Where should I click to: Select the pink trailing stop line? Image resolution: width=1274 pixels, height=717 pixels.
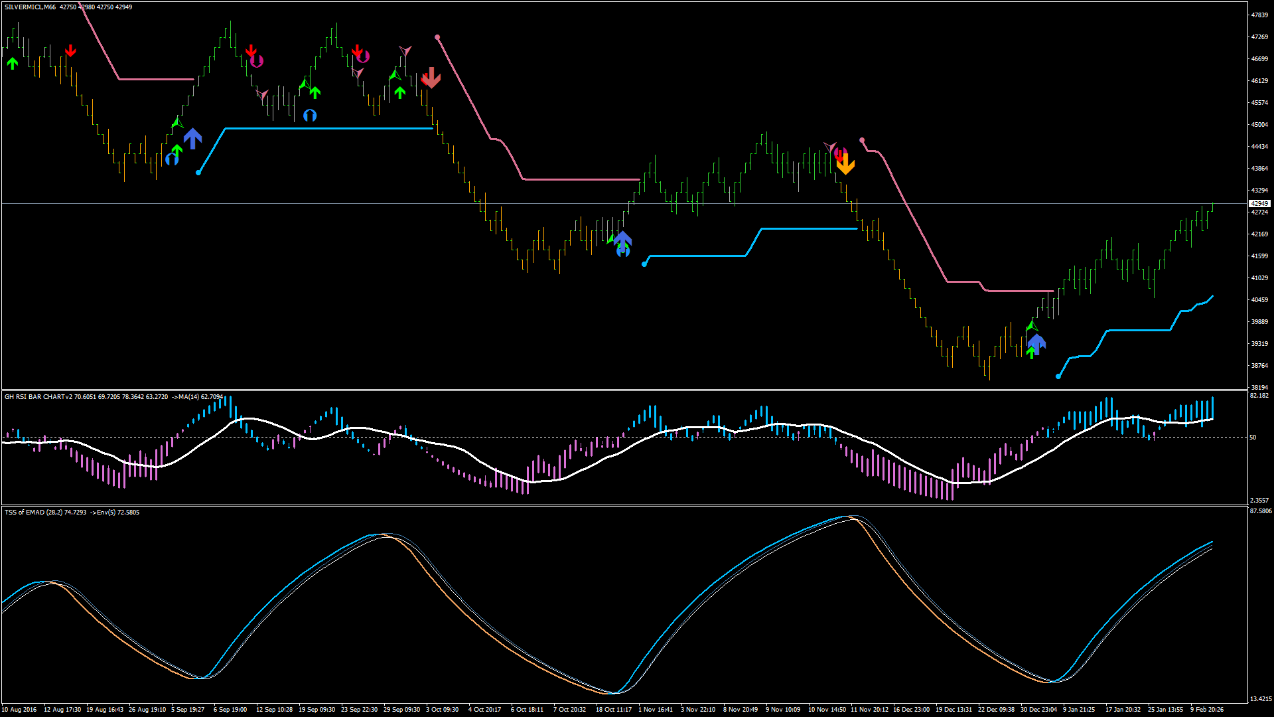(x=577, y=178)
